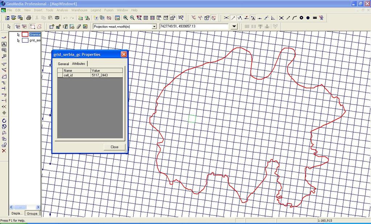
Task: Click legend horizontal scrollbar left arrow
Action: [x=11, y=207]
